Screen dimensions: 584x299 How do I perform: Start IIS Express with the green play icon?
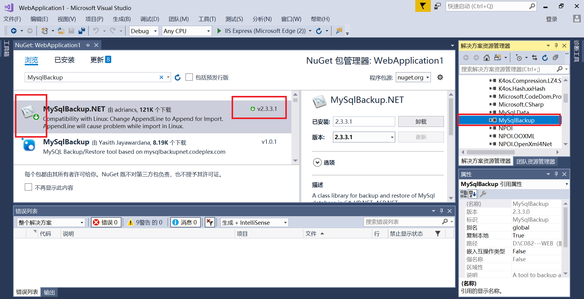[219, 31]
